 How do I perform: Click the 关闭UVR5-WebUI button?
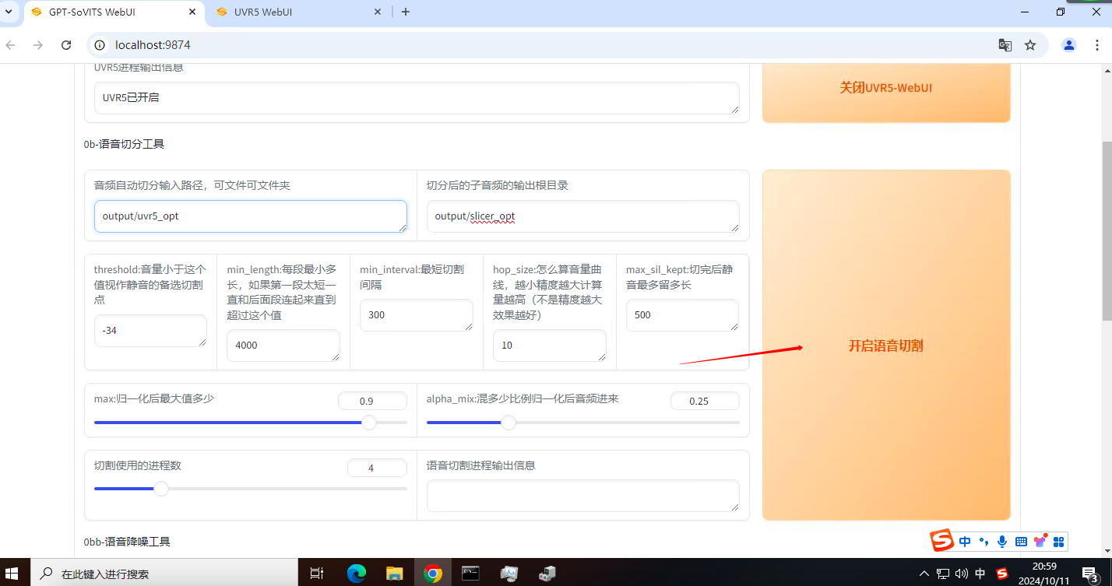pos(885,88)
